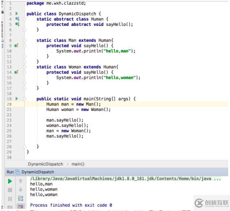
Task: Click the main() breadcrumb
Action: point(78,164)
